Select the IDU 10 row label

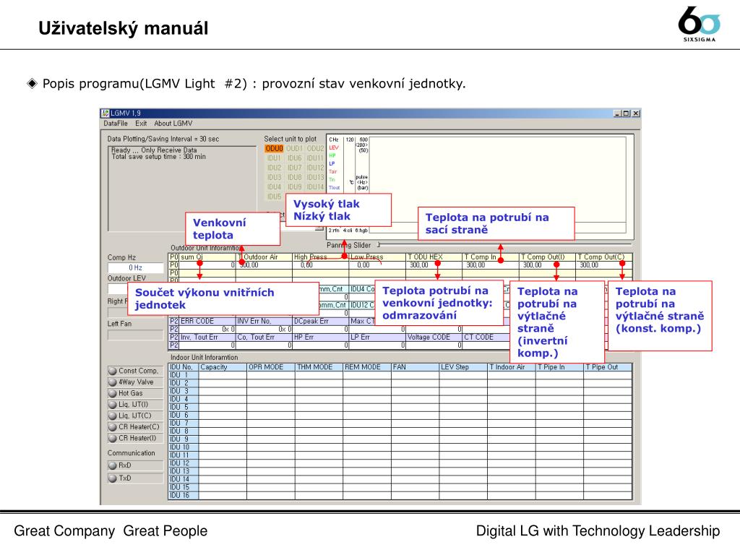(x=184, y=447)
